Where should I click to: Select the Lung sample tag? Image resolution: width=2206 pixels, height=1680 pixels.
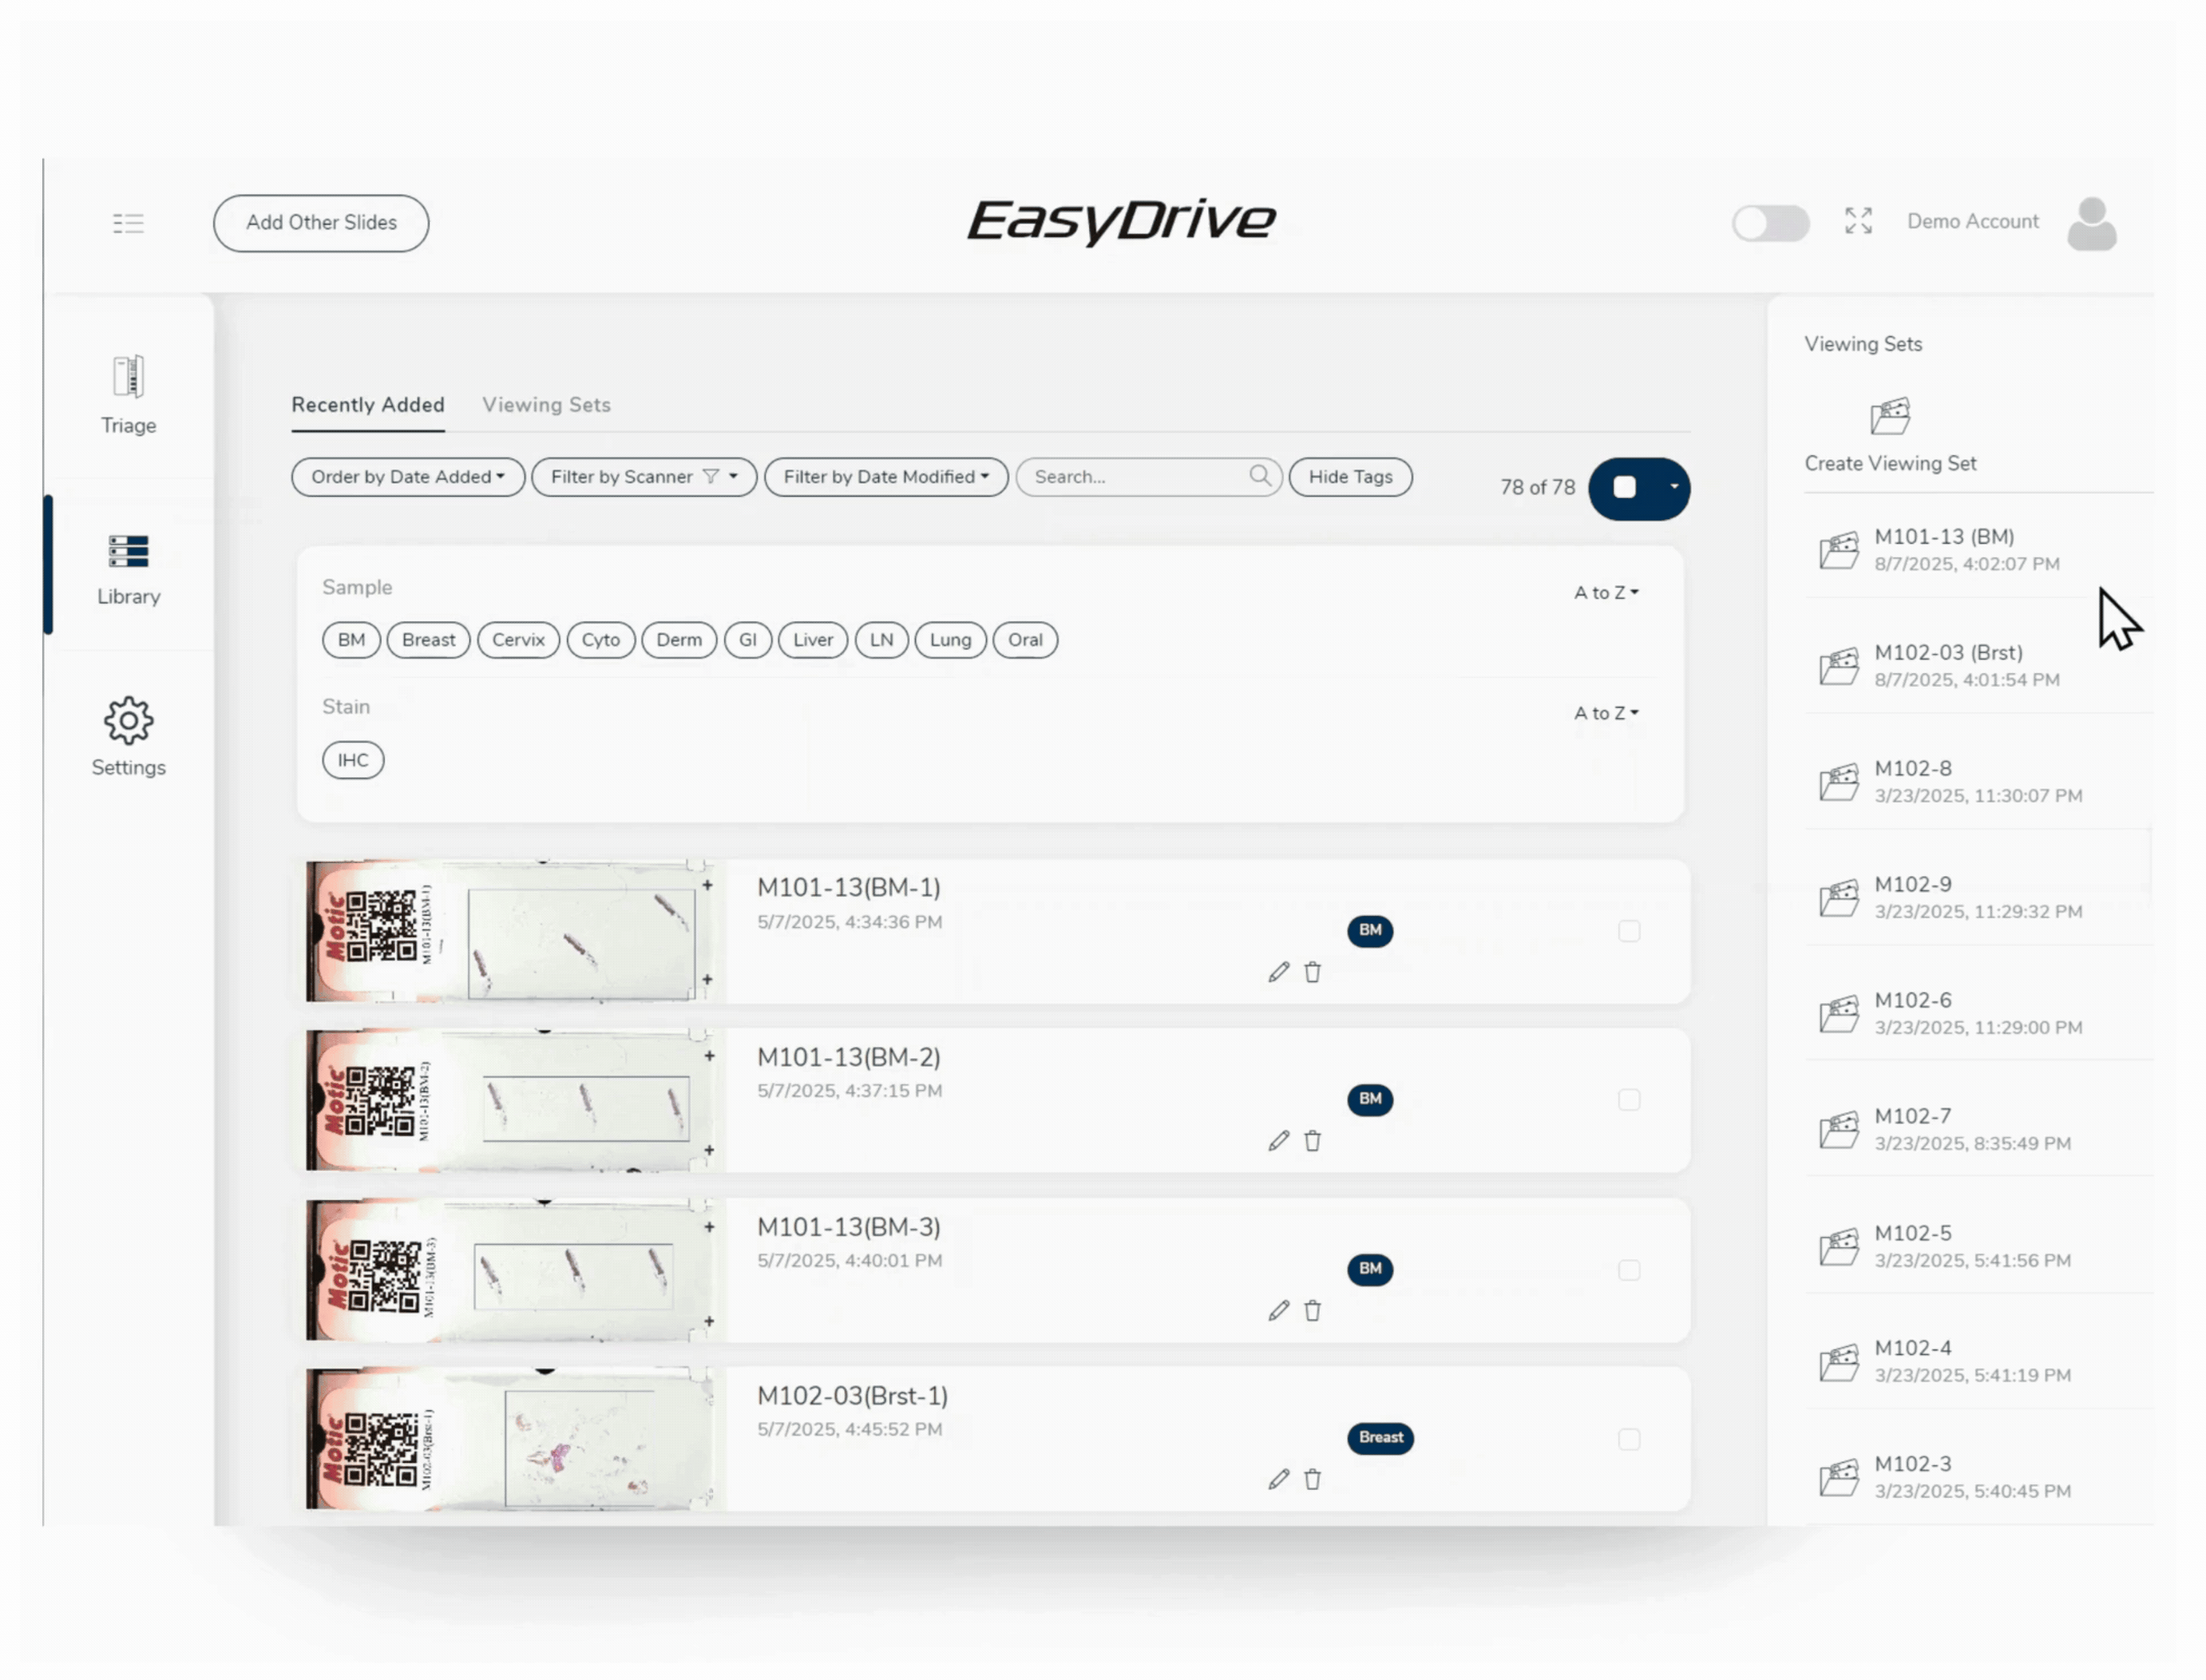pyautogui.click(x=950, y=640)
